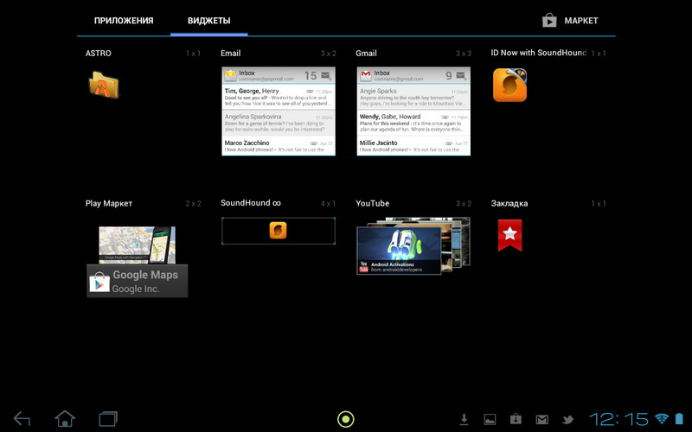Click the ID Now with SoundHound label

pos(538,53)
